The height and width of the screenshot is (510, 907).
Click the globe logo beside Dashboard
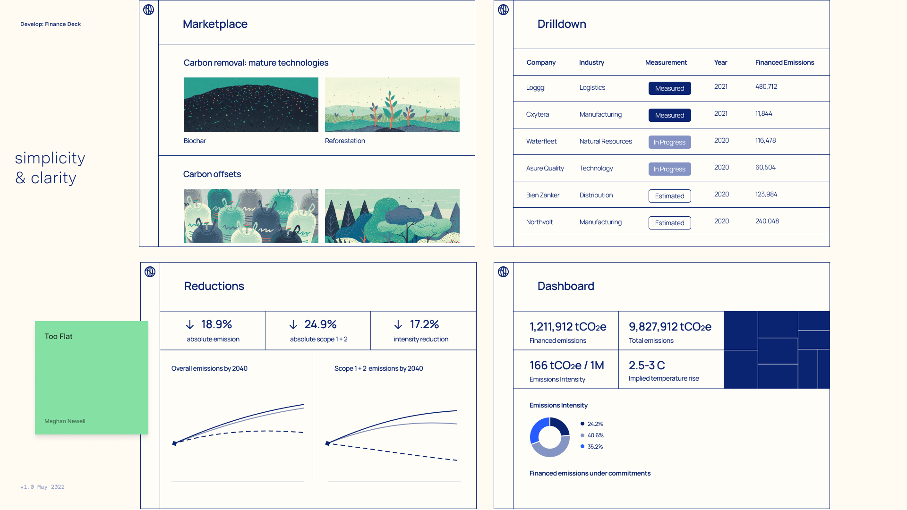coord(503,272)
